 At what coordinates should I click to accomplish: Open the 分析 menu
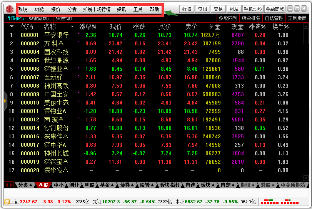(x=72, y=9)
